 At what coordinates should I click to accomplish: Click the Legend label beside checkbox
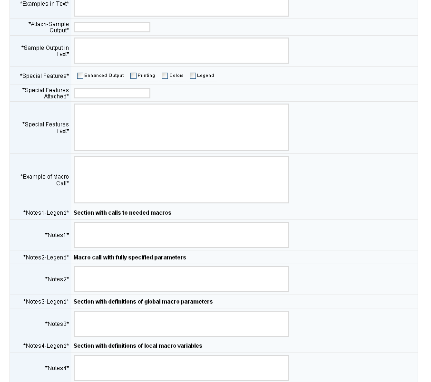point(206,76)
